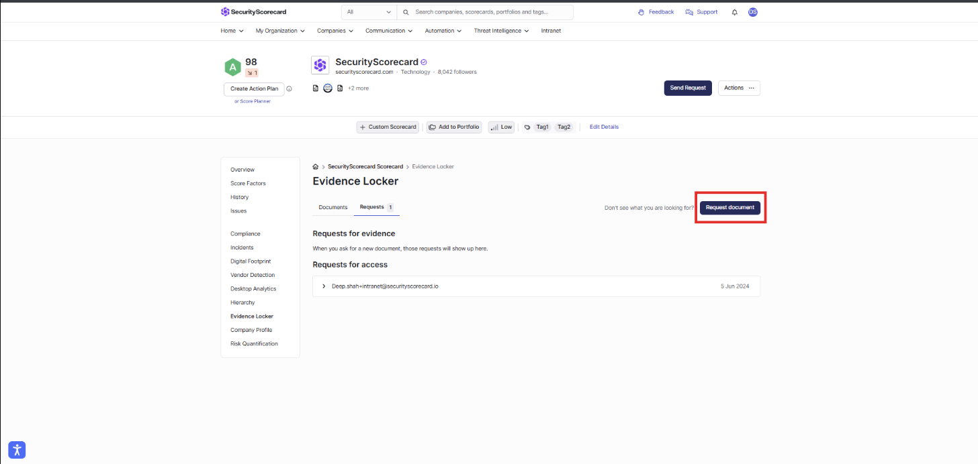Open Score Factors in the sidebar

click(x=248, y=183)
